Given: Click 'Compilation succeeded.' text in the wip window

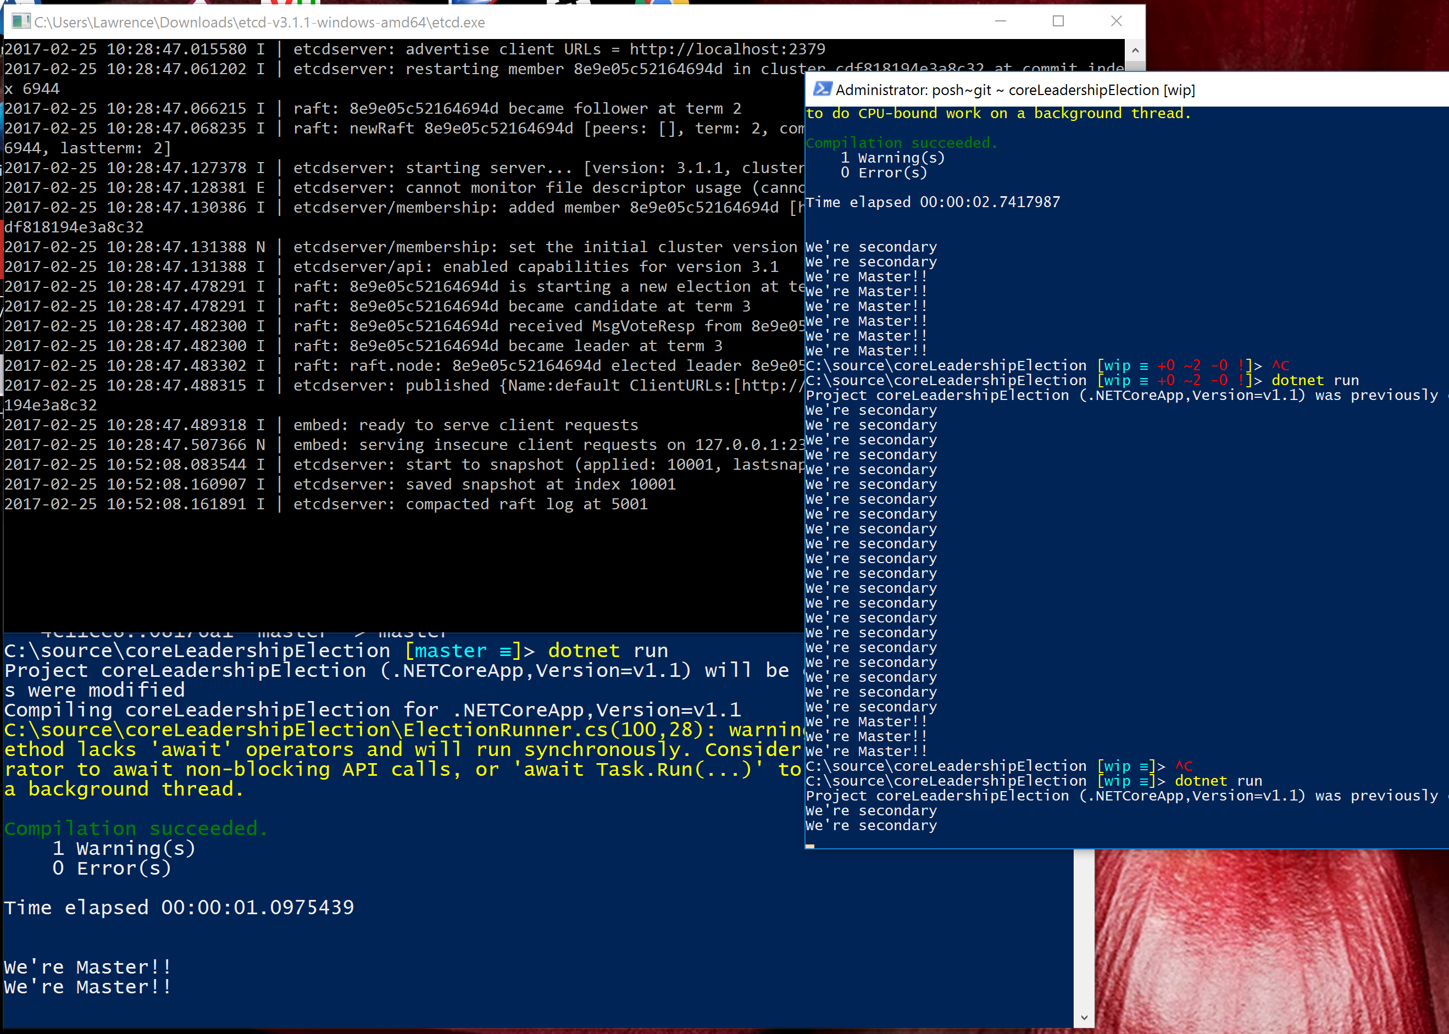Looking at the screenshot, I should pyautogui.click(x=901, y=143).
